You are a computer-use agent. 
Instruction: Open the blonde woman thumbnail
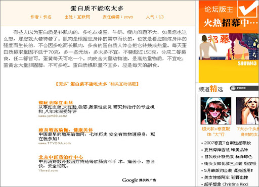coord(247,111)
